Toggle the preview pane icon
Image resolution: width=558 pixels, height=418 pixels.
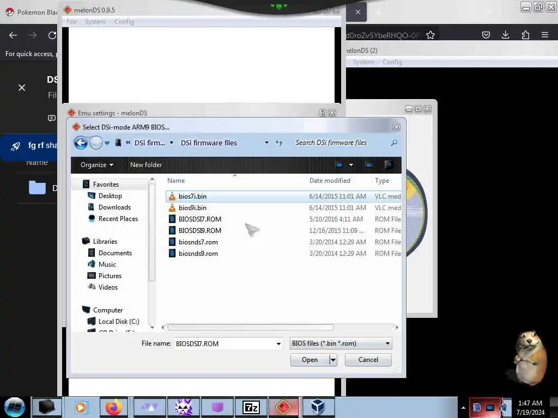(x=369, y=165)
